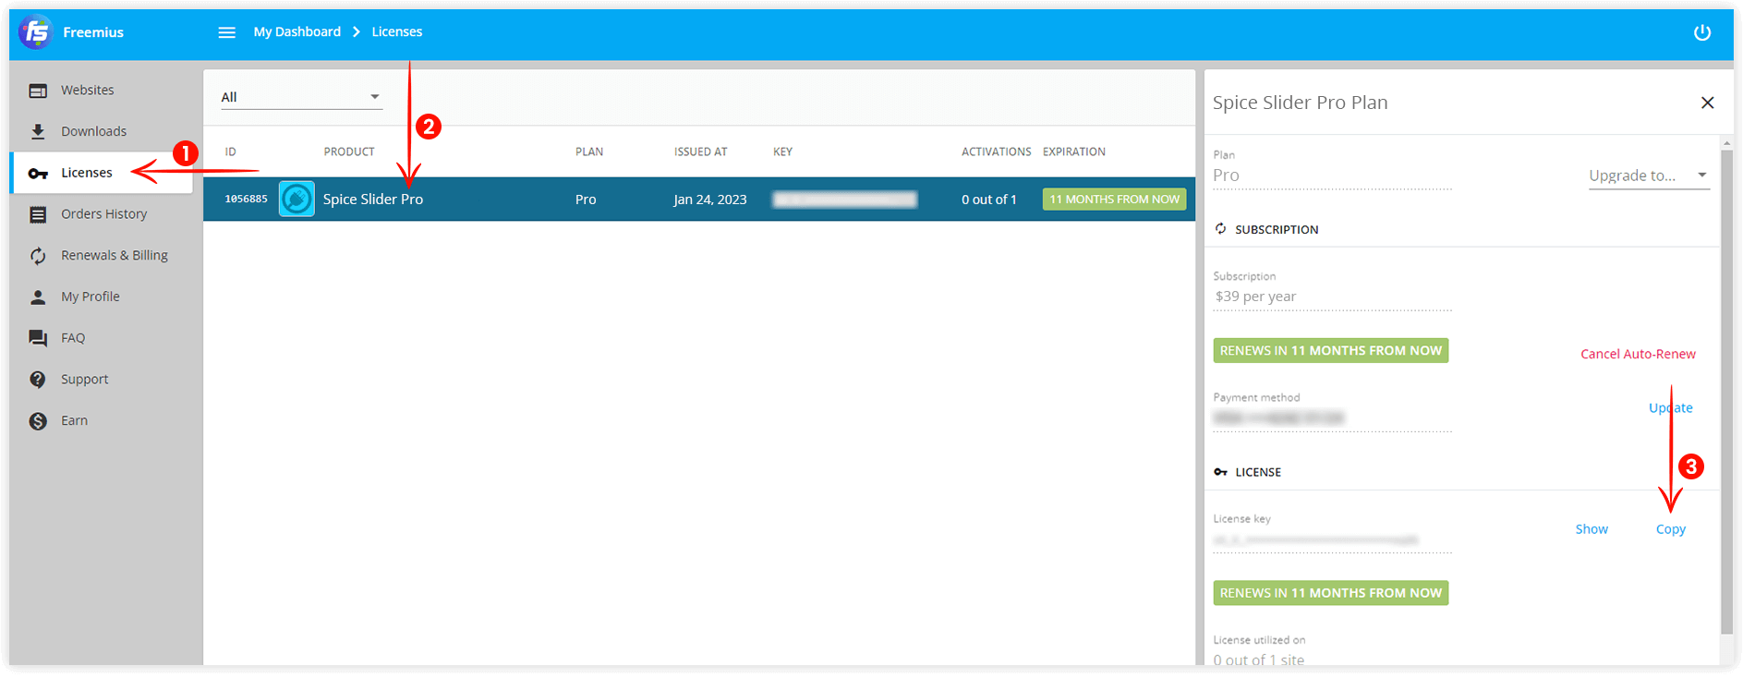The image size is (1743, 678).
Task: Open the Websites menu item
Action: click(x=102, y=91)
